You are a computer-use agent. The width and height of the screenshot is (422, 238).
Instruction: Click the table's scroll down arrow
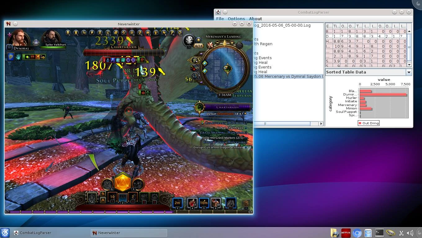tap(409, 64)
